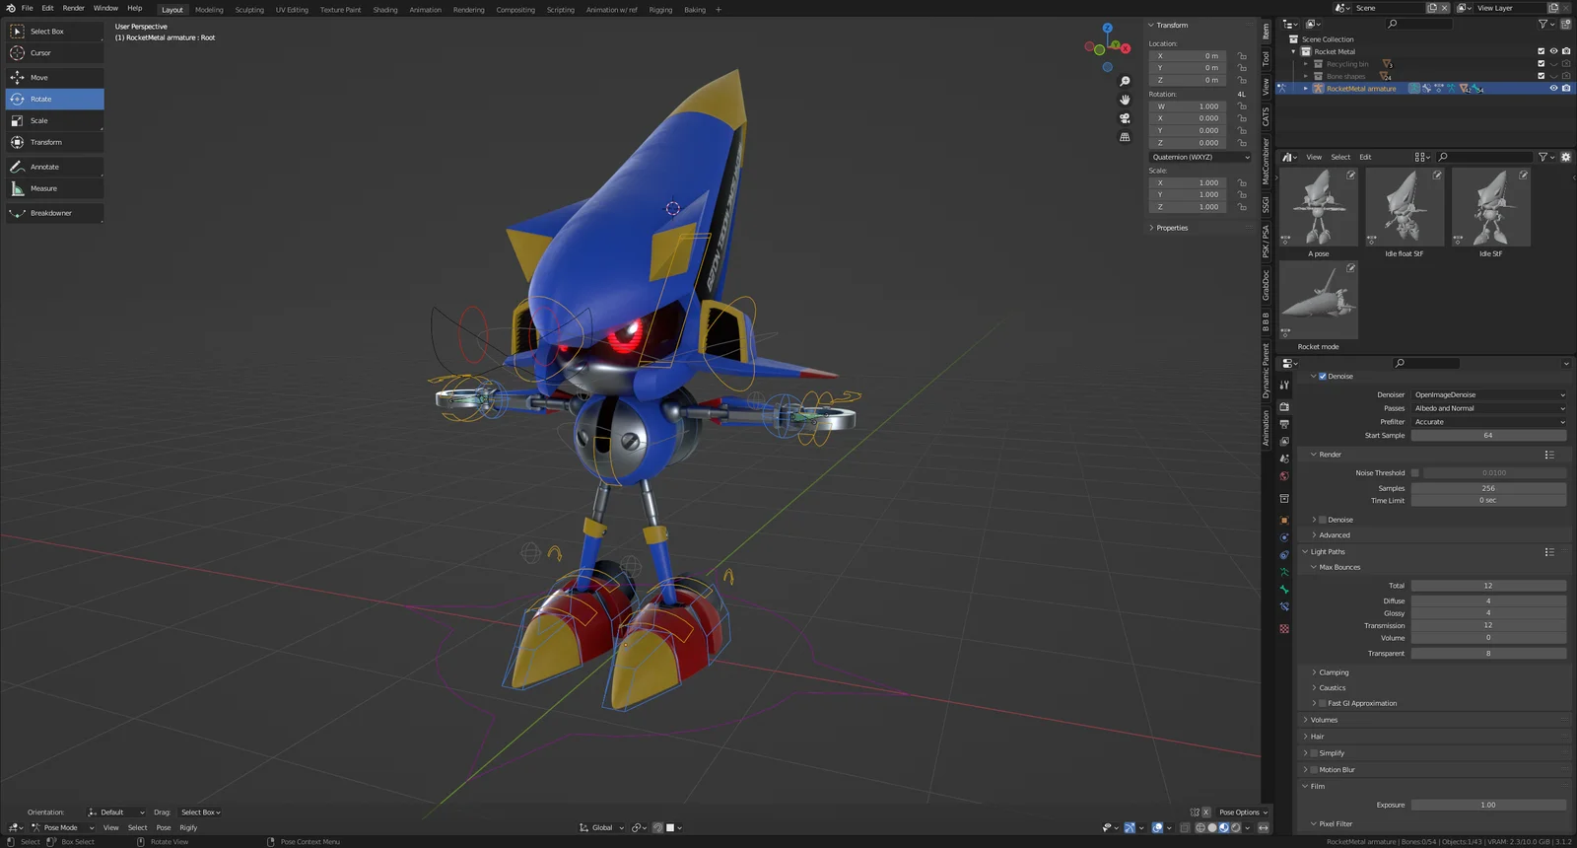Open the Bone Constraints properties icon
The height and width of the screenshot is (848, 1577).
(1284, 606)
